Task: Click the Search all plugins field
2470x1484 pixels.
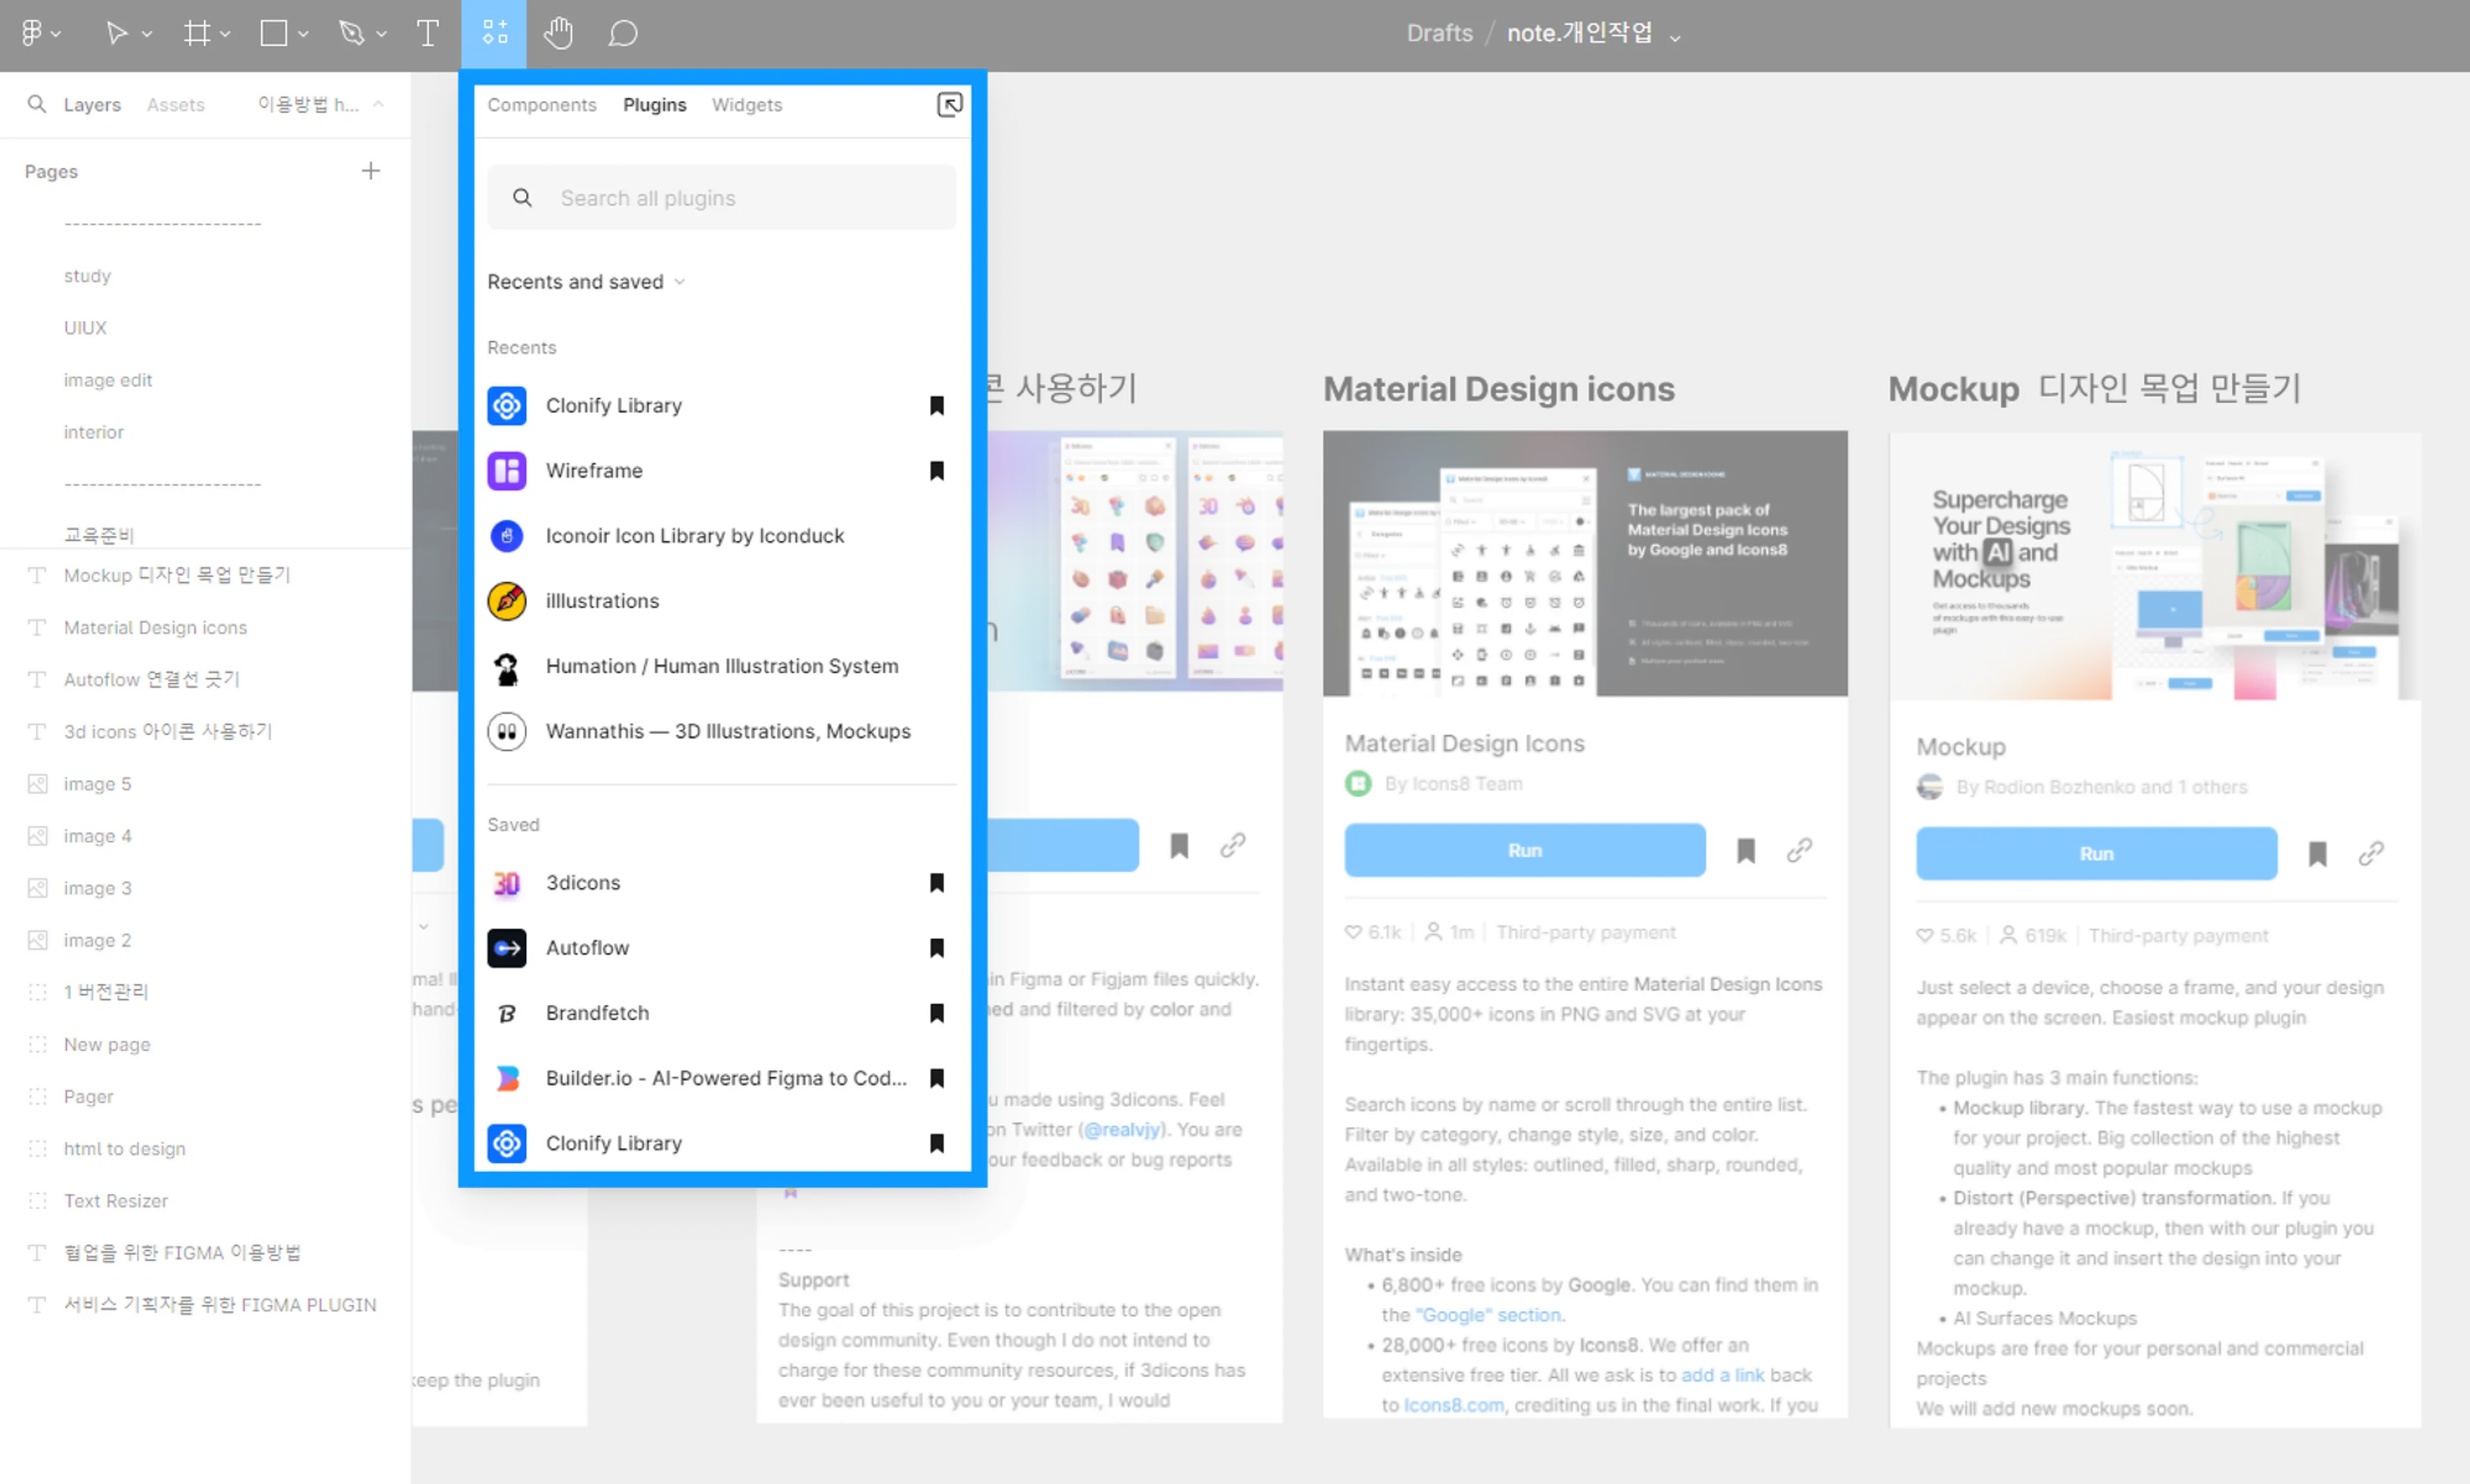Action: point(721,198)
